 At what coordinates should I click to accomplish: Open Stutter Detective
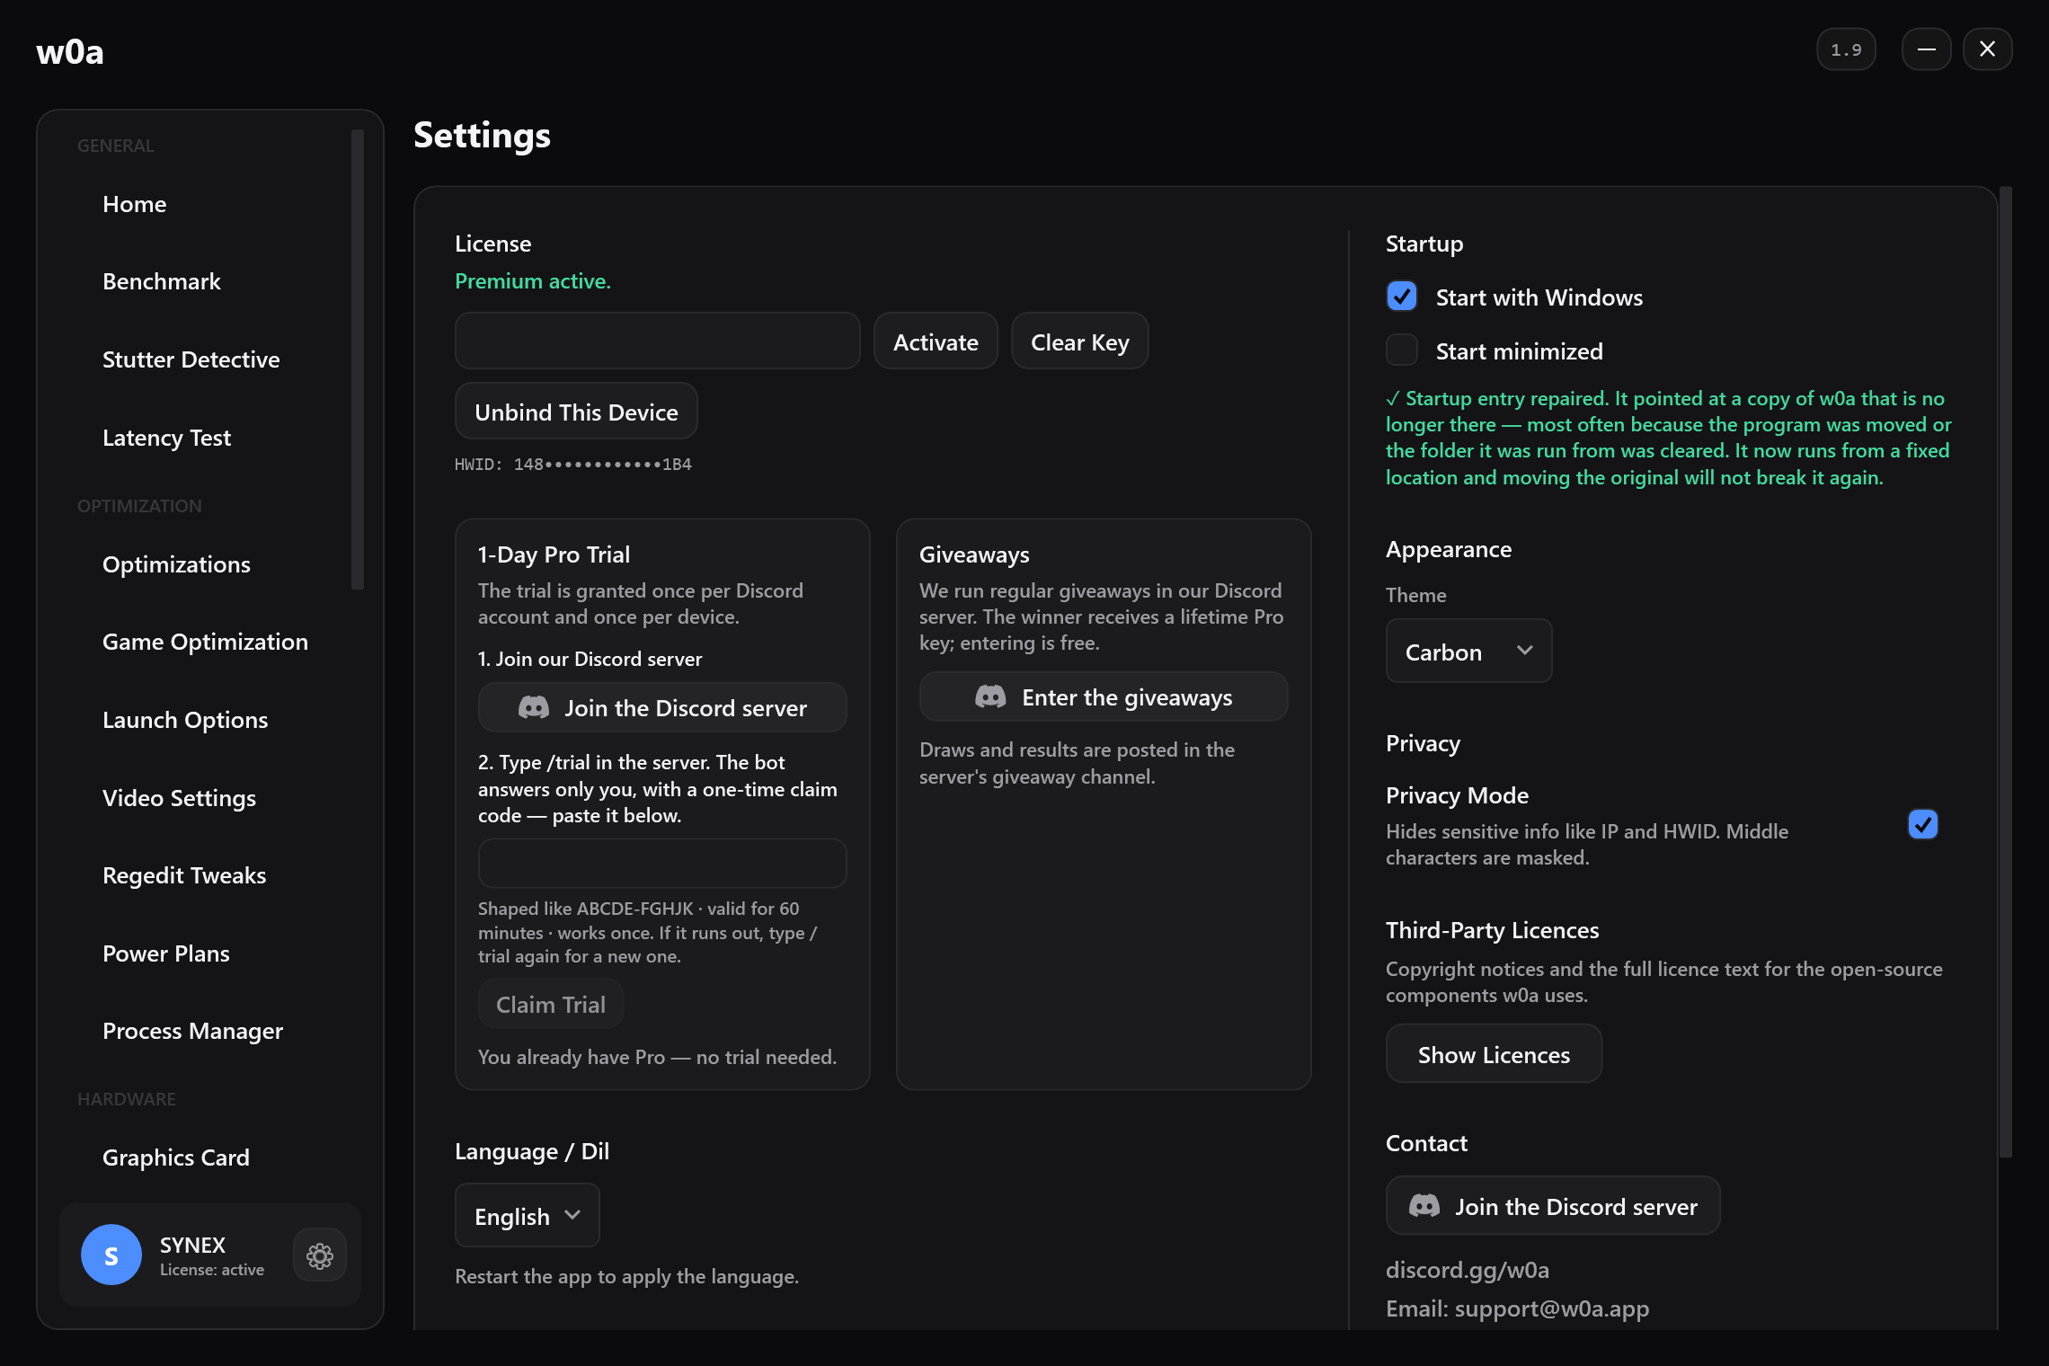191,359
